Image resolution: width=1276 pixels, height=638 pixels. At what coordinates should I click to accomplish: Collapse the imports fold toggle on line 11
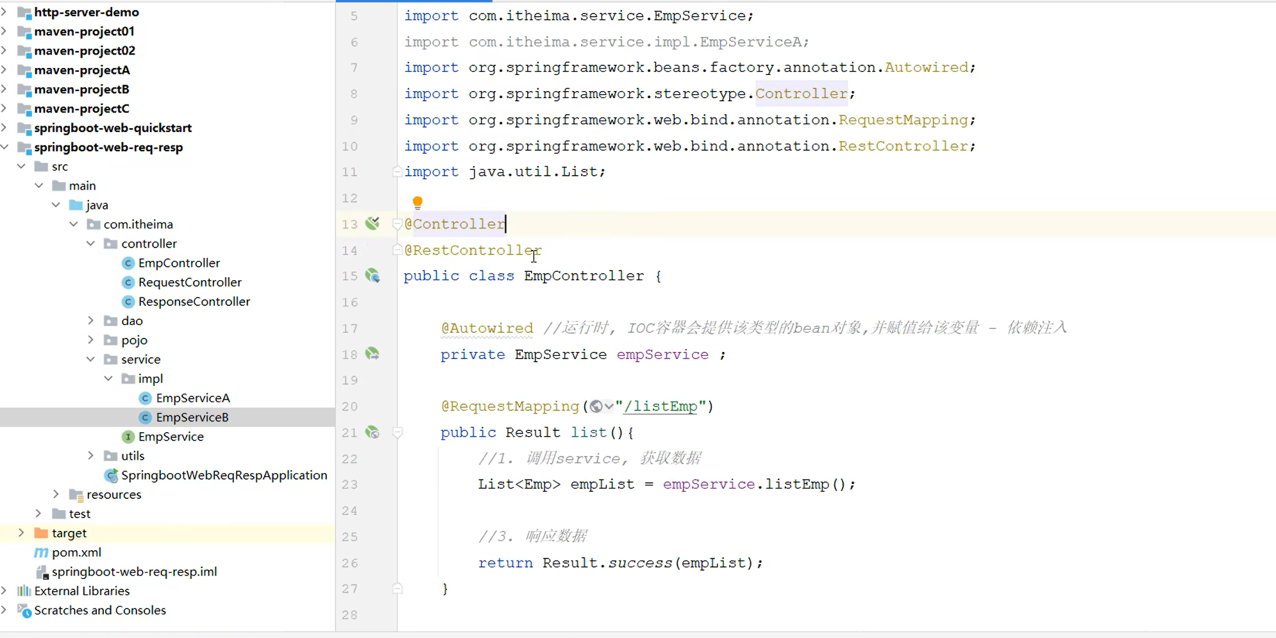click(x=397, y=171)
